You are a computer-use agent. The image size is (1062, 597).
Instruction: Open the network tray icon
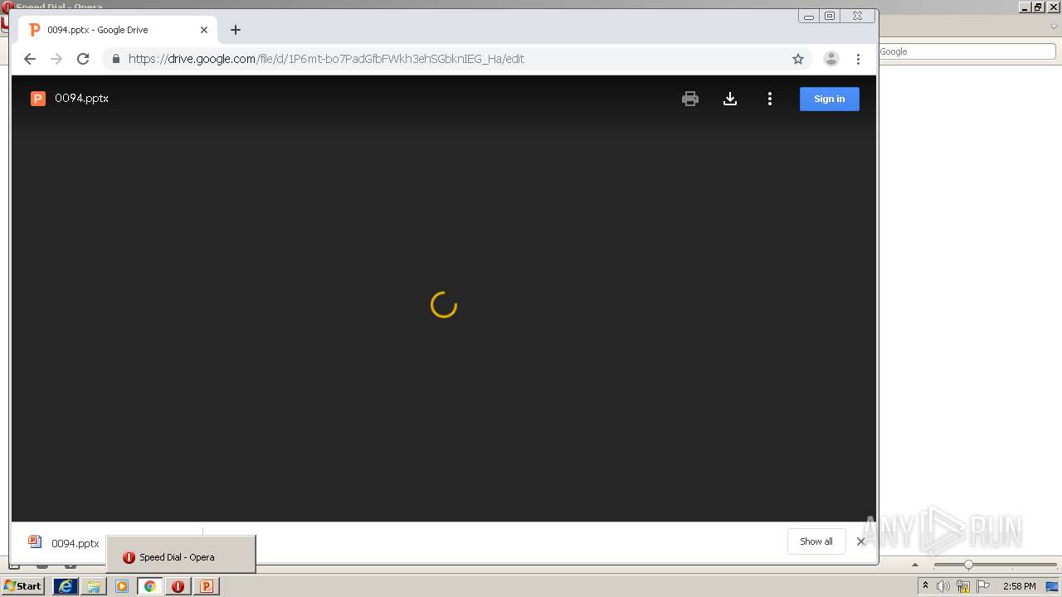pos(963,586)
